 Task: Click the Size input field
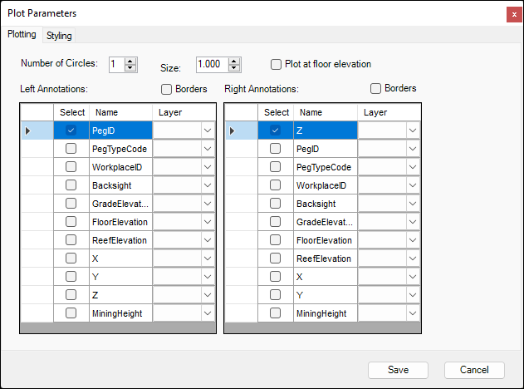tap(211, 64)
